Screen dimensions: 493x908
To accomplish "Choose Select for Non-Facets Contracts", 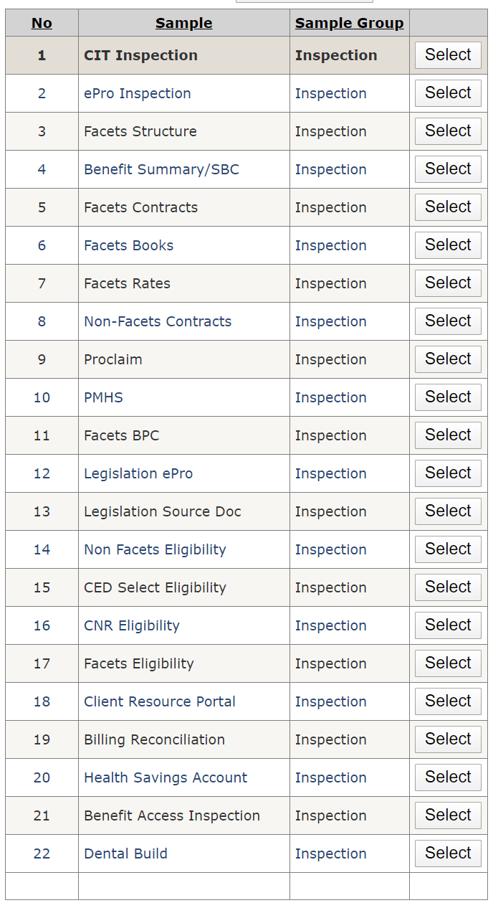I will click(448, 321).
